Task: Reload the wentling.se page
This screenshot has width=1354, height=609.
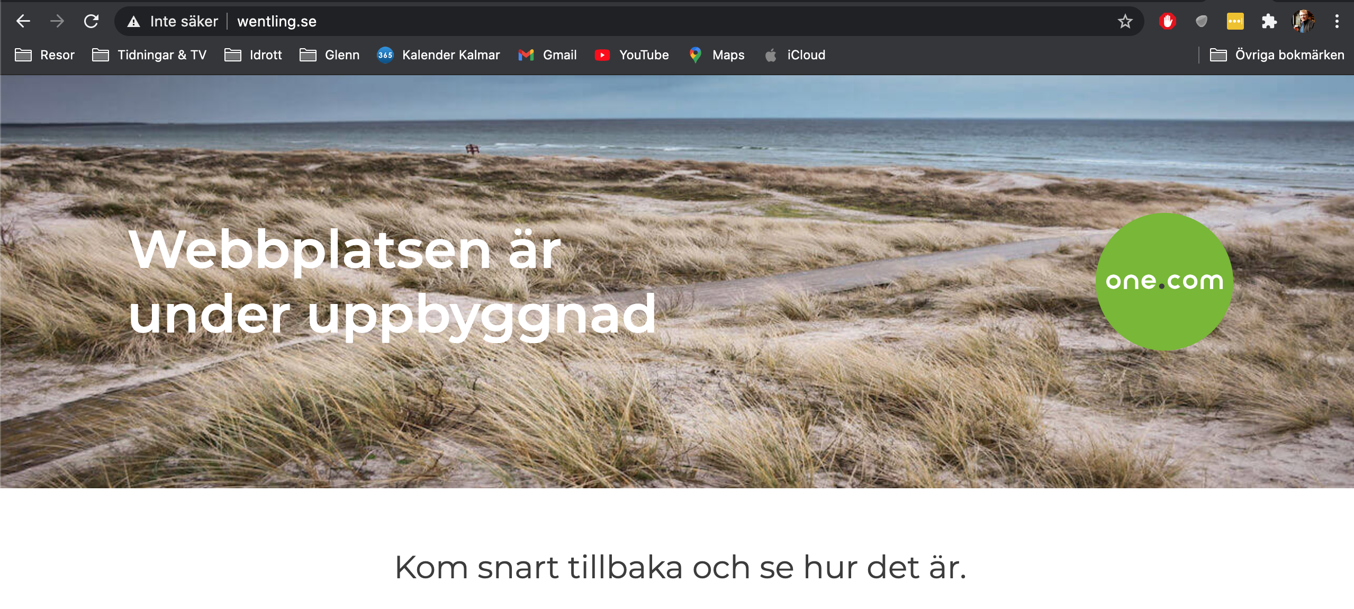Action: [92, 21]
